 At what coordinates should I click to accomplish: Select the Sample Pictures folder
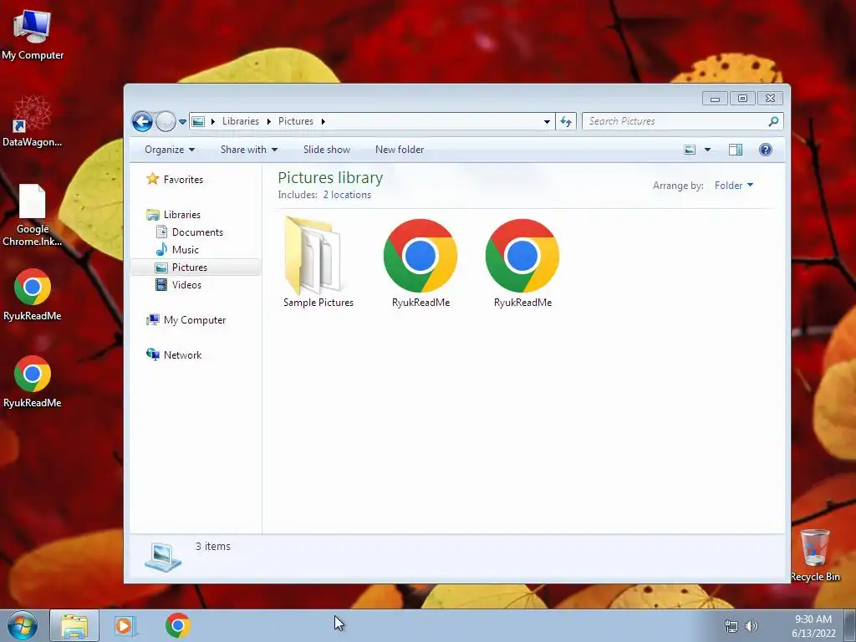pos(318,262)
